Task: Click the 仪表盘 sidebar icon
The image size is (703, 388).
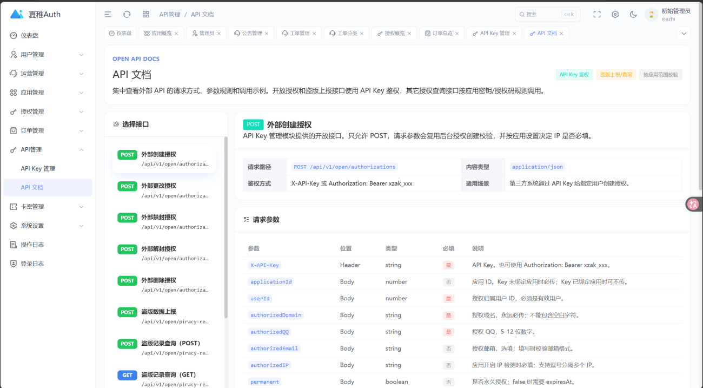Action: click(14, 36)
